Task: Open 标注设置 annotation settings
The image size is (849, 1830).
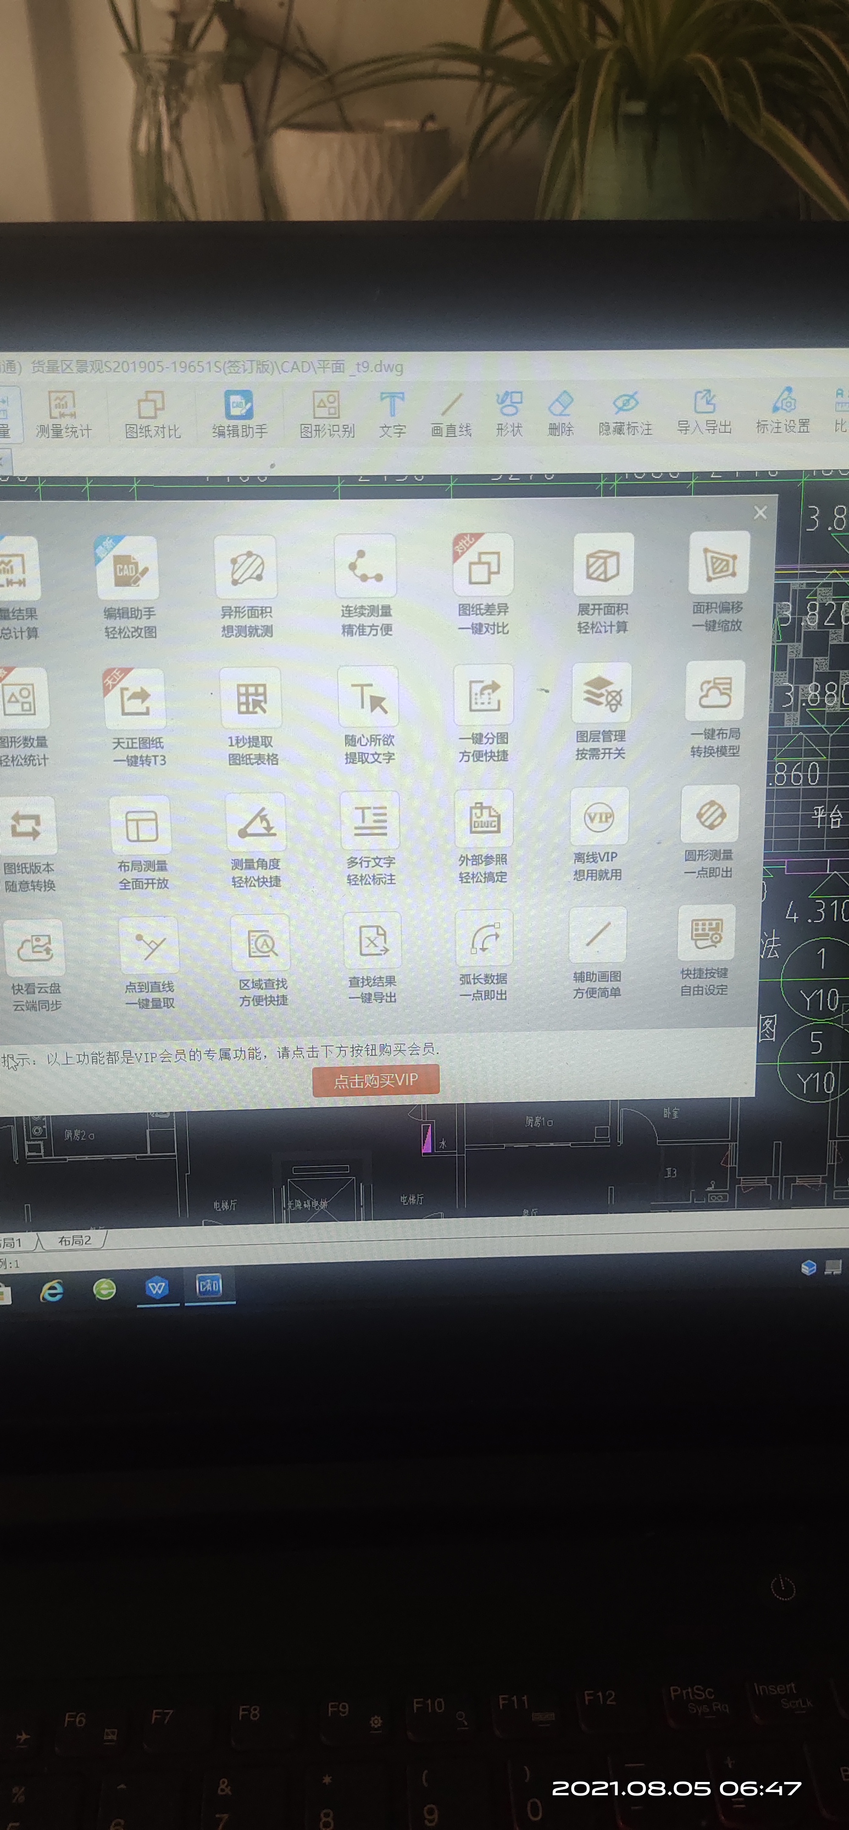Action: 783,410
